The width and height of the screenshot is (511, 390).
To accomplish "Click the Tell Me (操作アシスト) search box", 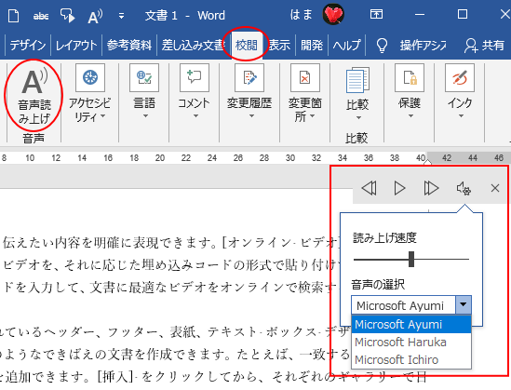I will pos(423,46).
